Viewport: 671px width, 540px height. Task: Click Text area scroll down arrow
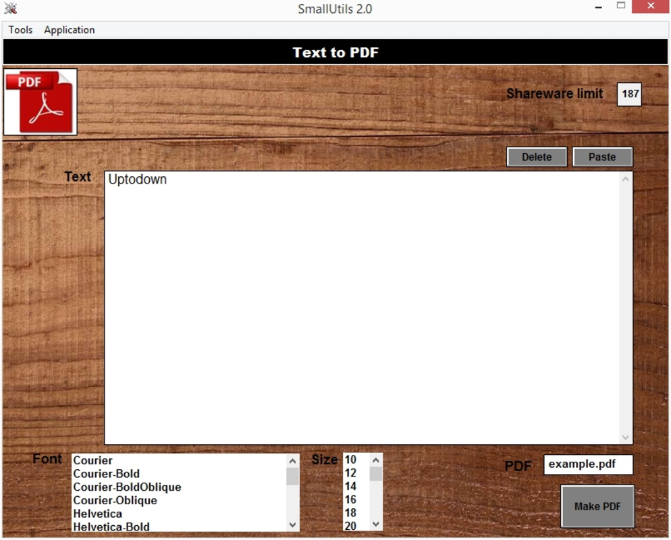(x=626, y=437)
